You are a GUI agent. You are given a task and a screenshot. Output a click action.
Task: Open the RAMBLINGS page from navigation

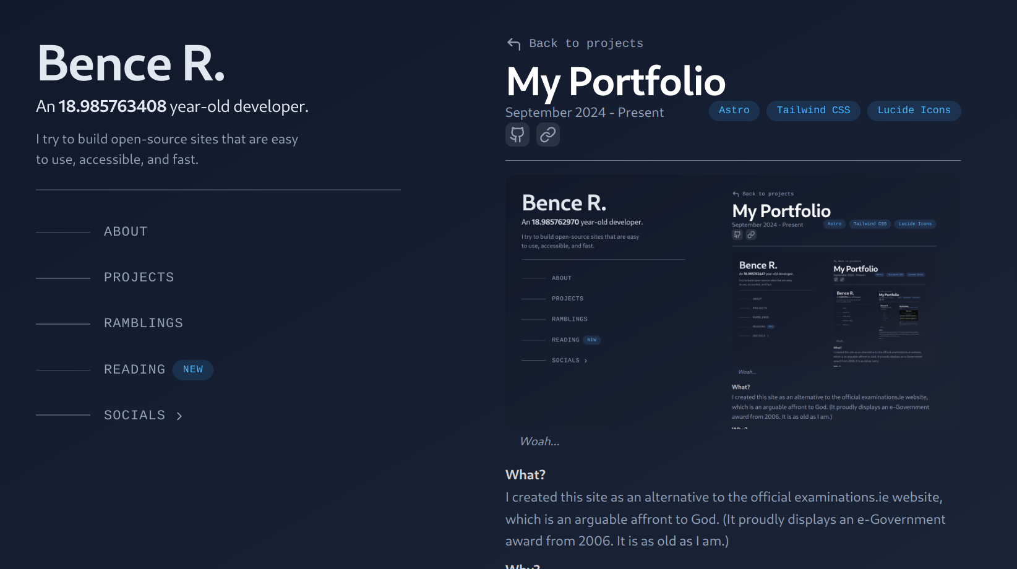point(144,322)
